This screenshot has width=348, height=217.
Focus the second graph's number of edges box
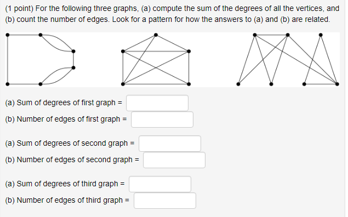[x=174, y=160]
